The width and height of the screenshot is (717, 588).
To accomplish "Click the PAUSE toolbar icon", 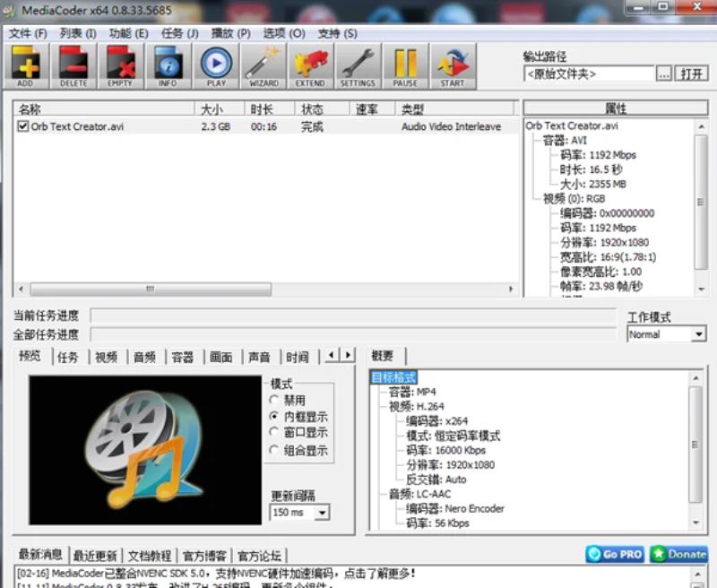I will [x=406, y=65].
